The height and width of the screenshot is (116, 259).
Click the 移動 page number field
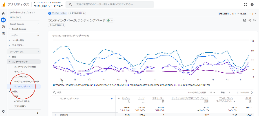click(x=230, y=93)
